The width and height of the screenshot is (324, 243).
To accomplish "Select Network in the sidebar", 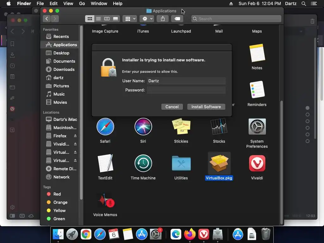I will coord(59,177).
